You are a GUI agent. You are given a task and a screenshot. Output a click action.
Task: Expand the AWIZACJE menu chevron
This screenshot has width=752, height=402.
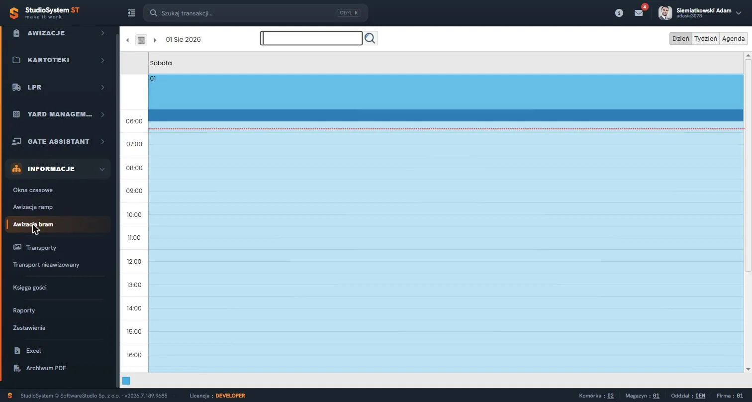pos(102,33)
